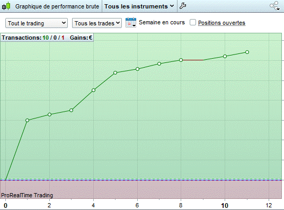Screen dimensions: 284x210
Task: Click the data point at trade 4
Action: point(93,90)
